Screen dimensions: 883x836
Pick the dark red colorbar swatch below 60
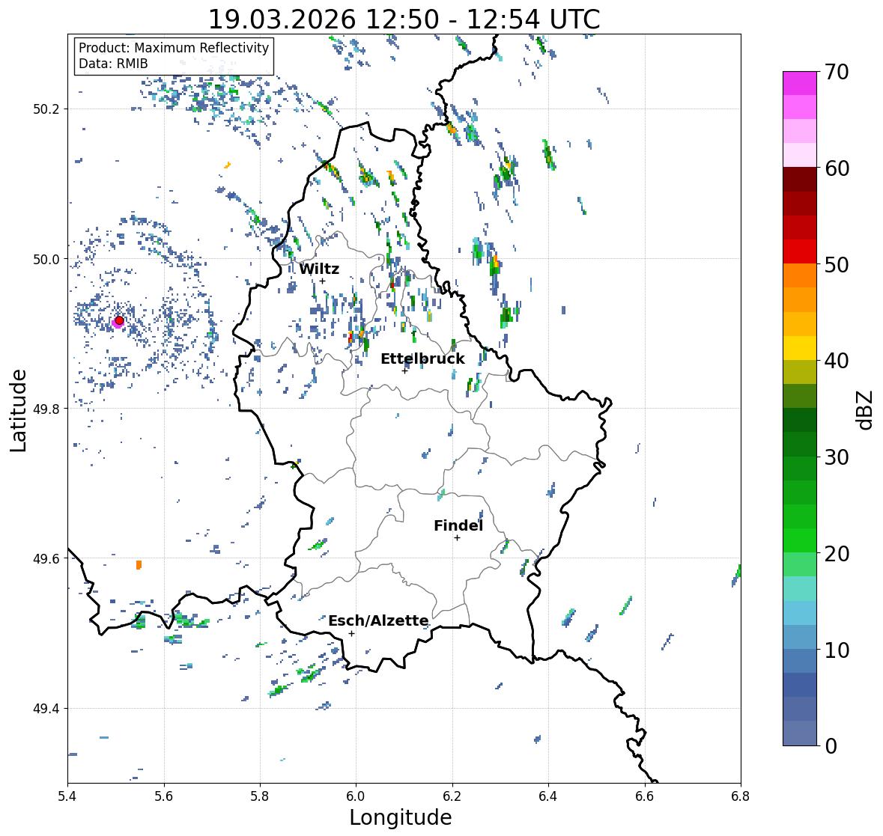click(800, 180)
